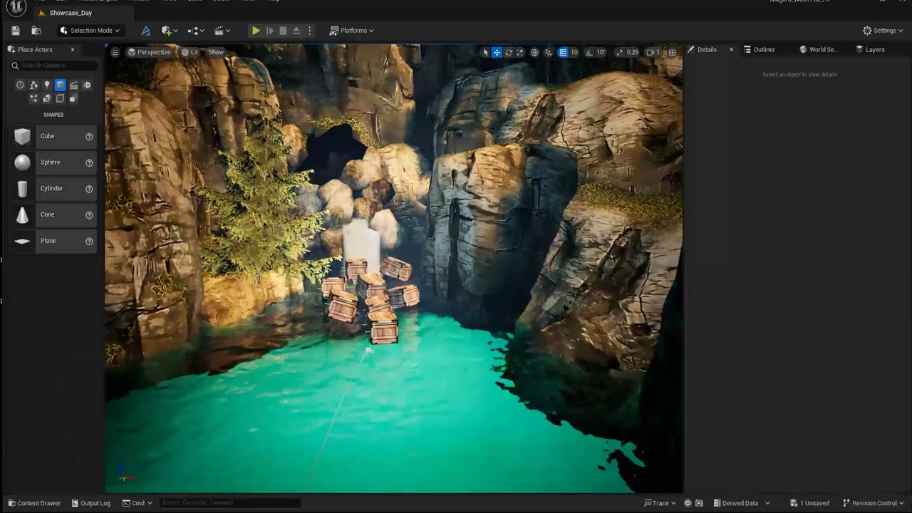This screenshot has width=912, height=513.
Task: Select Recently Placed clock category
Action: coord(20,85)
